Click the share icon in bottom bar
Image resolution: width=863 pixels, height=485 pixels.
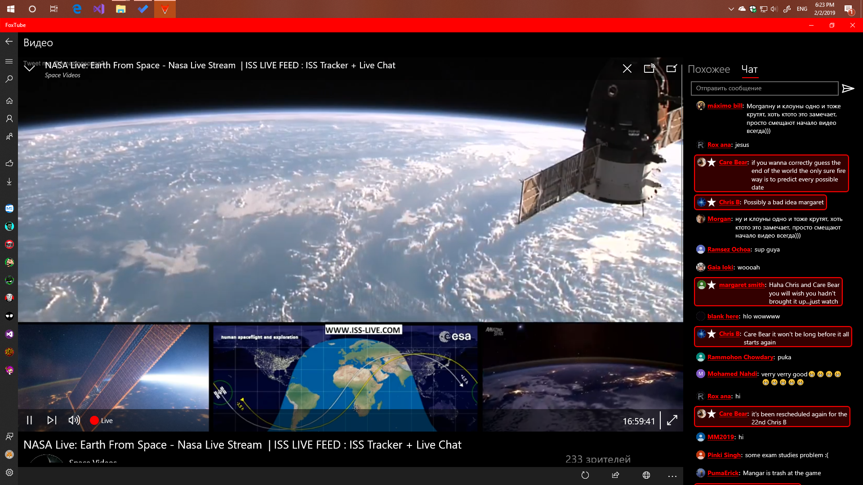[x=615, y=475]
